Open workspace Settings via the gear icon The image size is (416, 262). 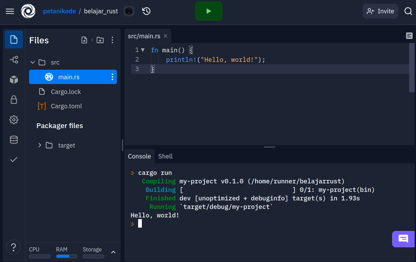tap(14, 120)
